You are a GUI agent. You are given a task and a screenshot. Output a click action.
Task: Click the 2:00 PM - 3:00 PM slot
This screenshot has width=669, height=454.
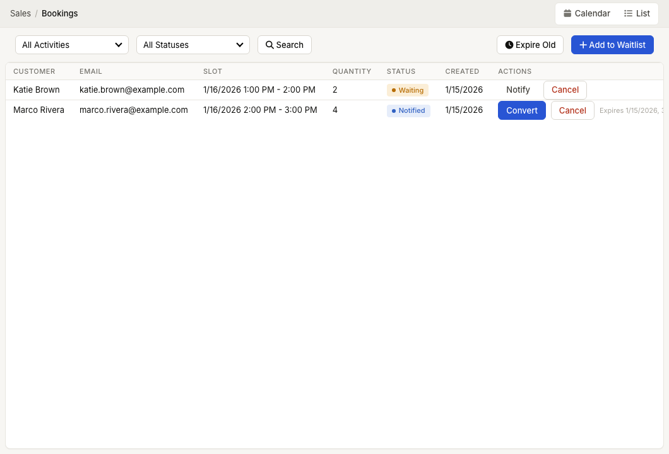click(260, 110)
